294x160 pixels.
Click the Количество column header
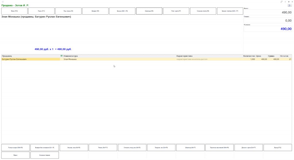pos(249,56)
